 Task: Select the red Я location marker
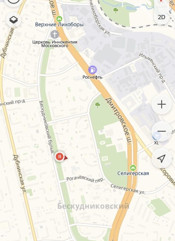click(60, 157)
